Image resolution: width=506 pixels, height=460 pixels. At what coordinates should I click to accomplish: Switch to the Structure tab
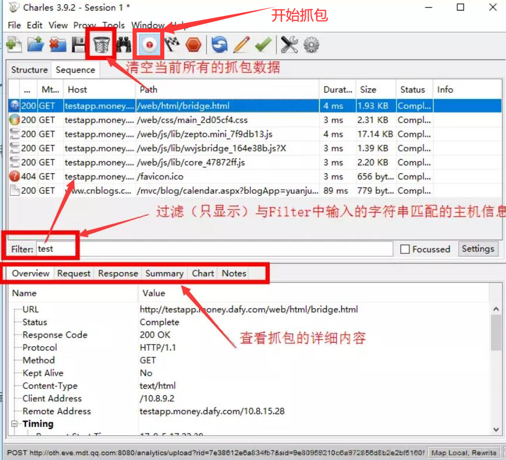point(29,70)
